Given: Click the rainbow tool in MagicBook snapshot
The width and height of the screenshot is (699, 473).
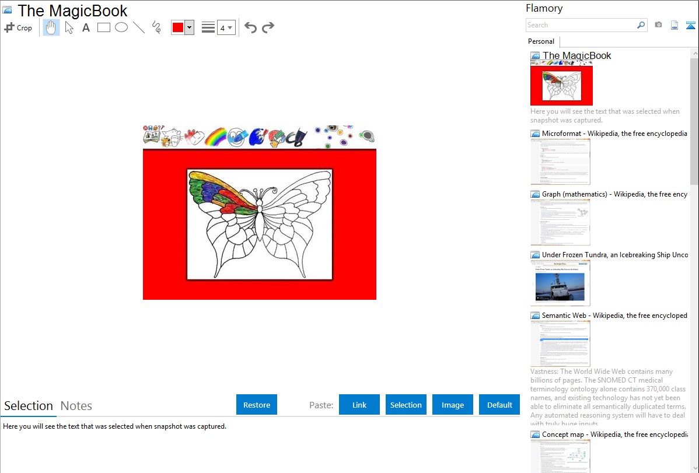Looking at the screenshot, I should point(216,136).
